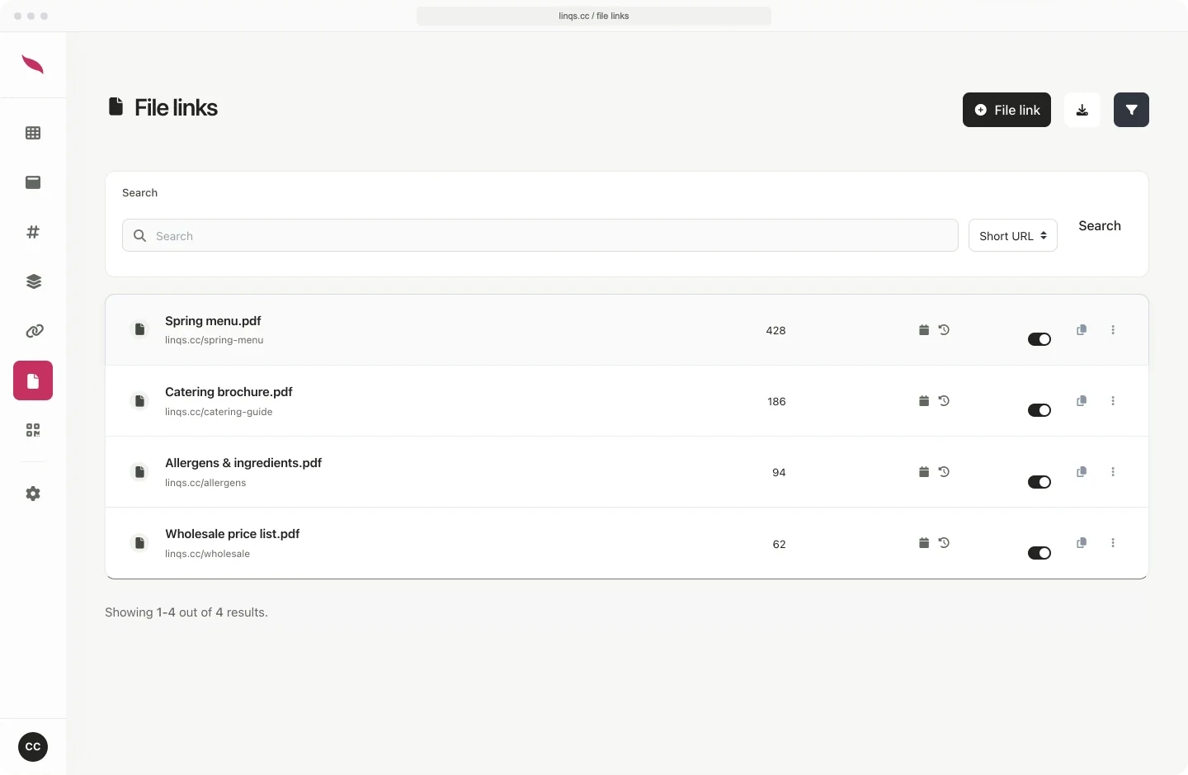1188x775 pixels.
Task: Open more options for Spring menu.pdf
Action: pyautogui.click(x=1113, y=330)
